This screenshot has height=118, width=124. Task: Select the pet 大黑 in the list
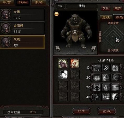[22, 15]
